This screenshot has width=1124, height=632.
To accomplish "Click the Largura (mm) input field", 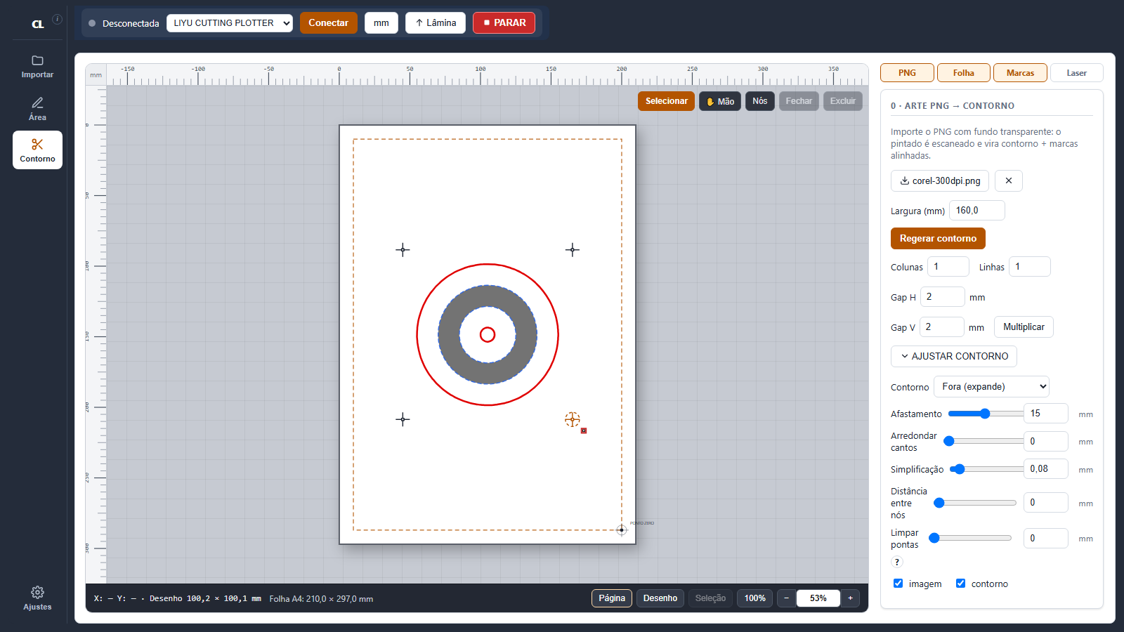I will [977, 211].
